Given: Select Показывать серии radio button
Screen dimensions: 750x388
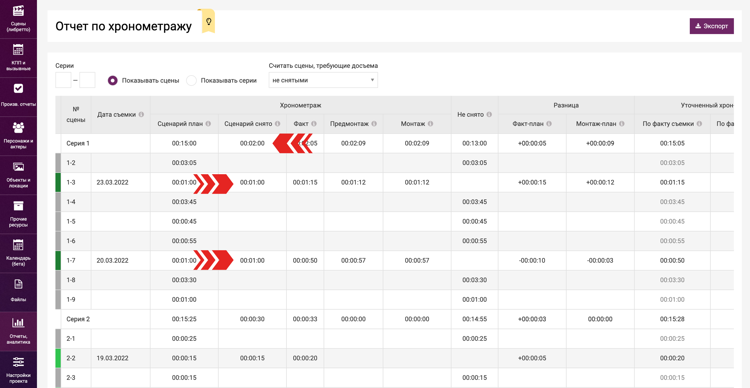Looking at the screenshot, I should pyautogui.click(x=191, y=80).
